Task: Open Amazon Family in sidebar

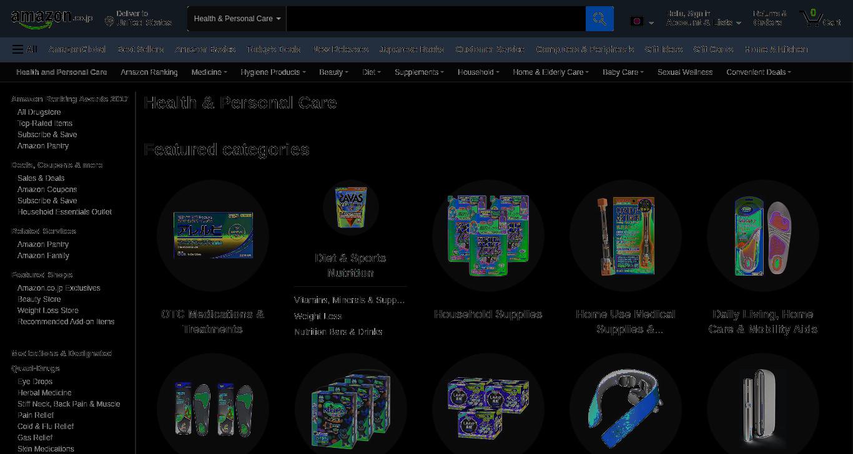Action: point(43,256)
